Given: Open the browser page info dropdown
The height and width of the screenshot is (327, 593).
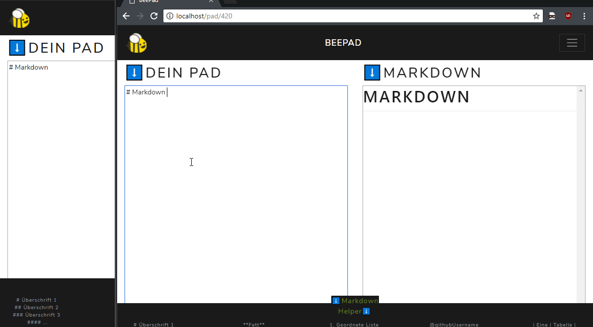Looking at the screenshot, I should (x=169, y=15).
